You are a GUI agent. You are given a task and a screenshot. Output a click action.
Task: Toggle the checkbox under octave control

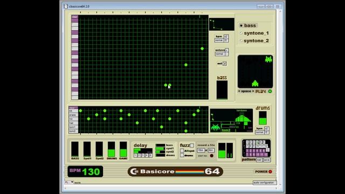pos(225,64)
